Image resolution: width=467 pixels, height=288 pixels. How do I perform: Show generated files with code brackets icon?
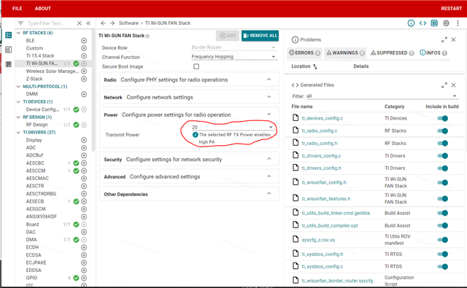tap(422, 23)
